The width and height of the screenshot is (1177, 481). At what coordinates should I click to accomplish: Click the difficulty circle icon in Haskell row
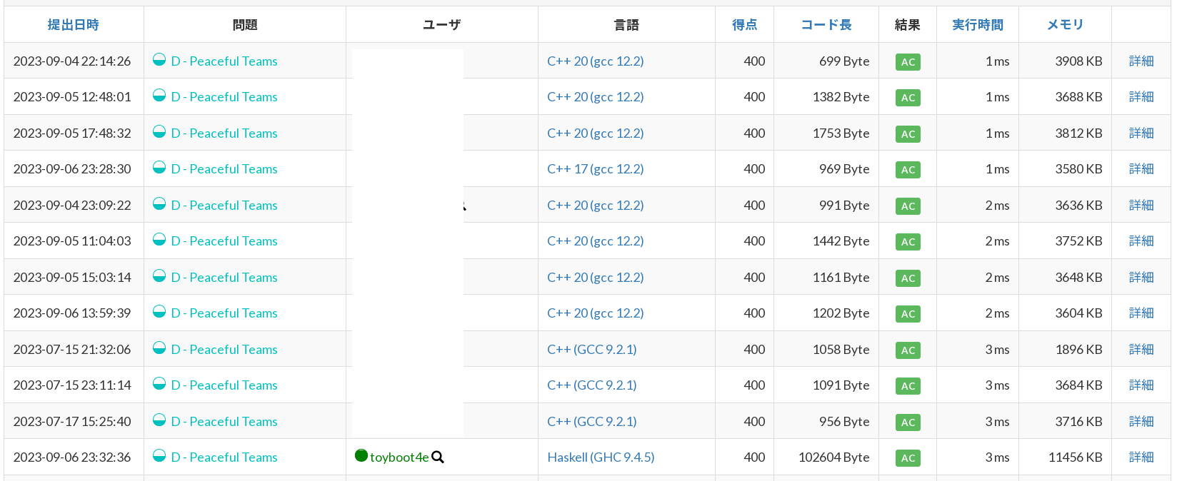pyautogui.click(x=159, y=455)
